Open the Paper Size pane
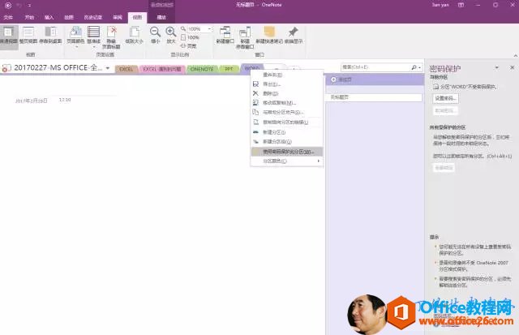 pyautogui.click(x=134, y=36)
